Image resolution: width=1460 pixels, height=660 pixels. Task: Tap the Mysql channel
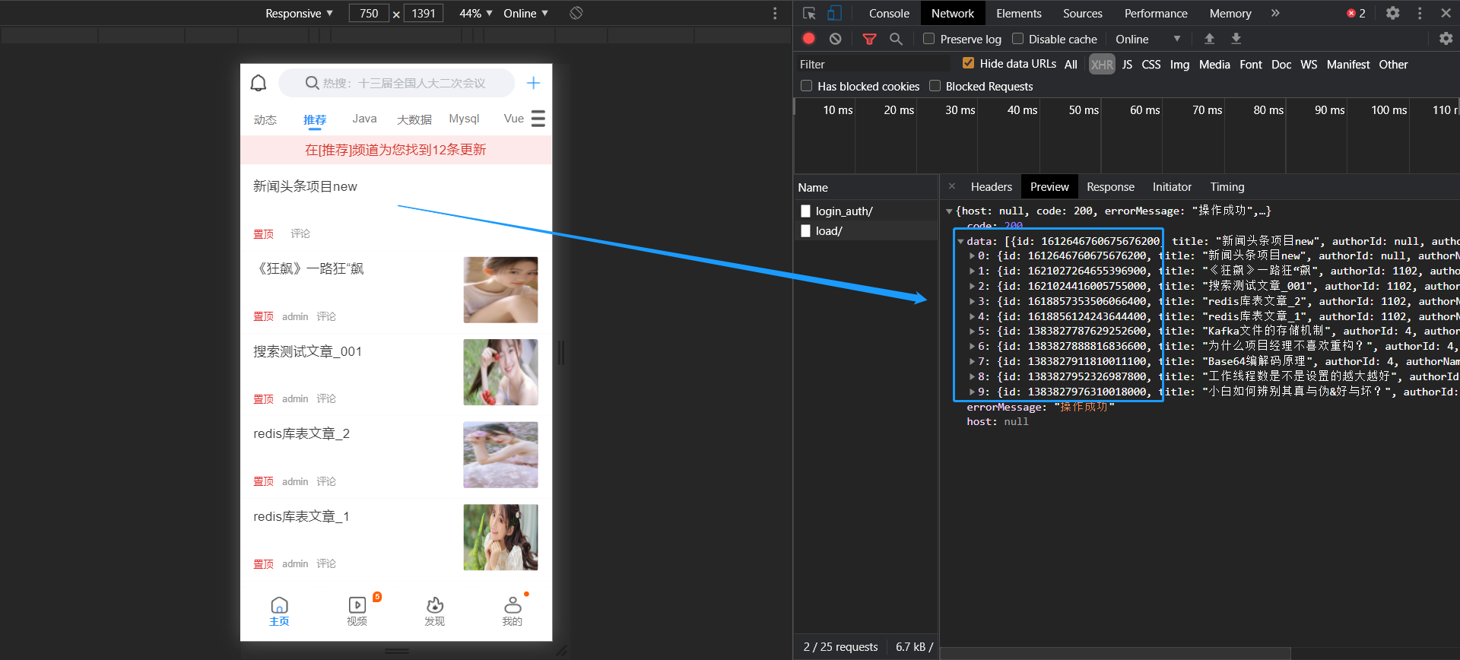(x=464, y=119)
